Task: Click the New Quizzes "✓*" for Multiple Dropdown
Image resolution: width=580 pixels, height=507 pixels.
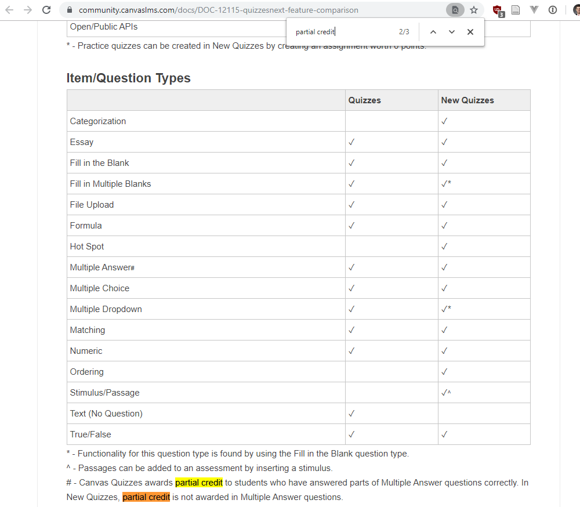Action: pos(446,309)
